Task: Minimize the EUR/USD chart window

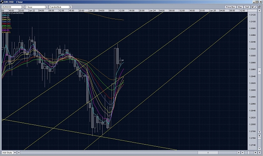Action: (x=254, y=2)
